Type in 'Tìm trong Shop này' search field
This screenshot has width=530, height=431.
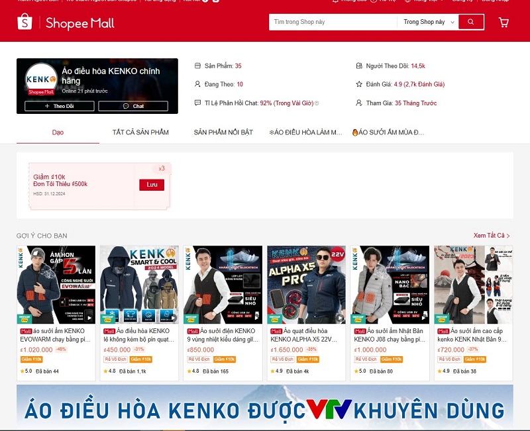(x=331, y=22)
